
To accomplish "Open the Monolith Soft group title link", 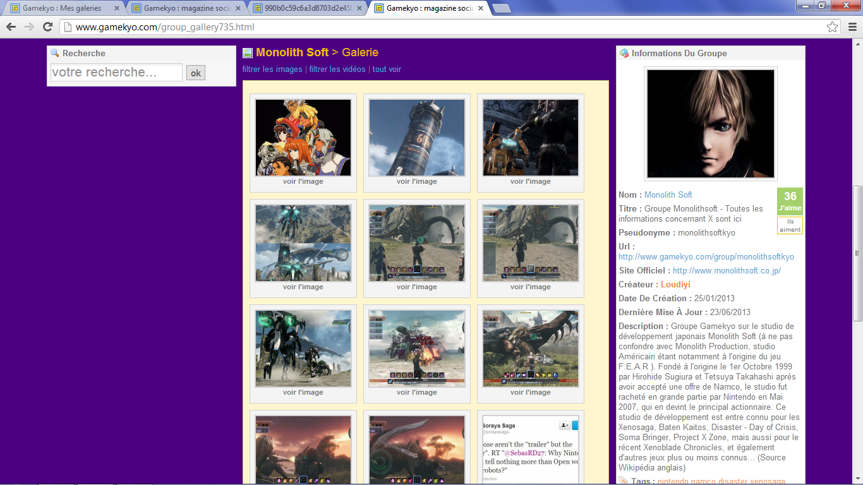I will coord(293,52).
